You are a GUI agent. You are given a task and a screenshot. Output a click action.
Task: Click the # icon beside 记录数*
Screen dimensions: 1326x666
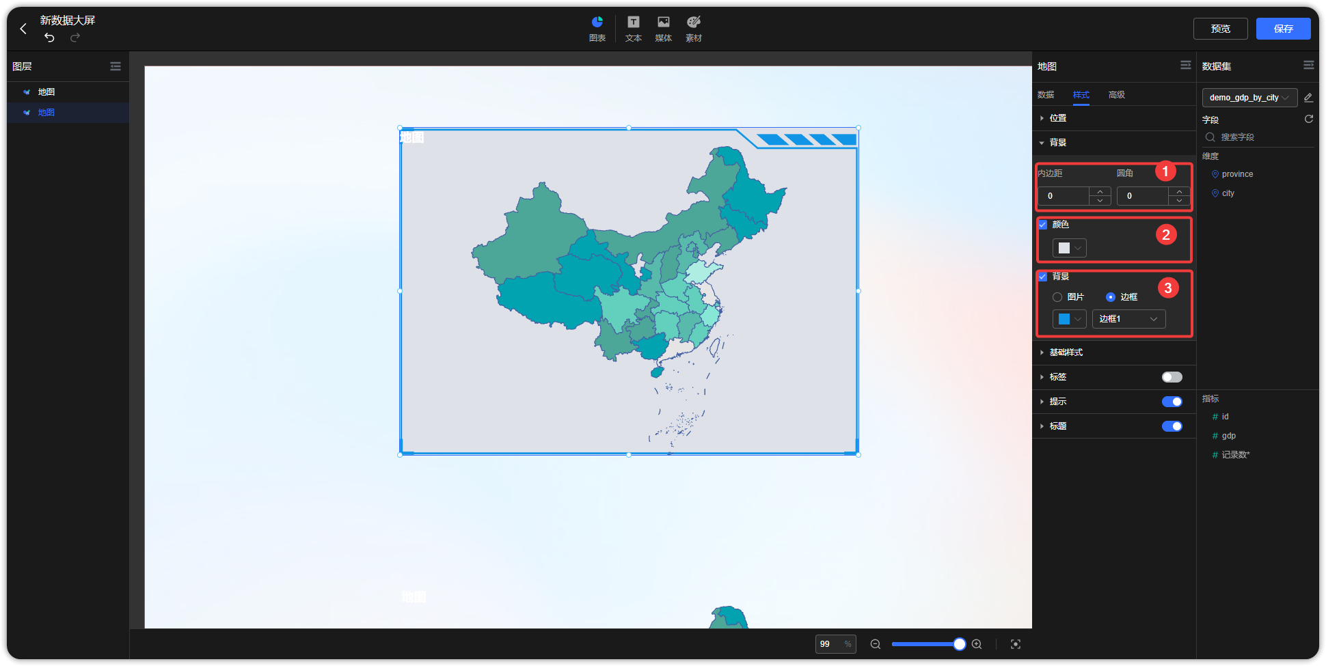[x=1215, y=455]
